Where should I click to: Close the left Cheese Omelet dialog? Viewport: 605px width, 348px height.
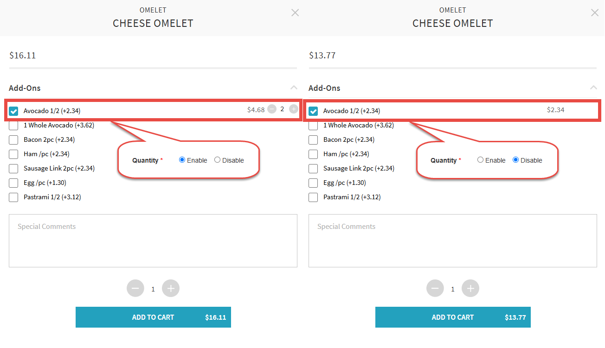(x=295, y=13)
